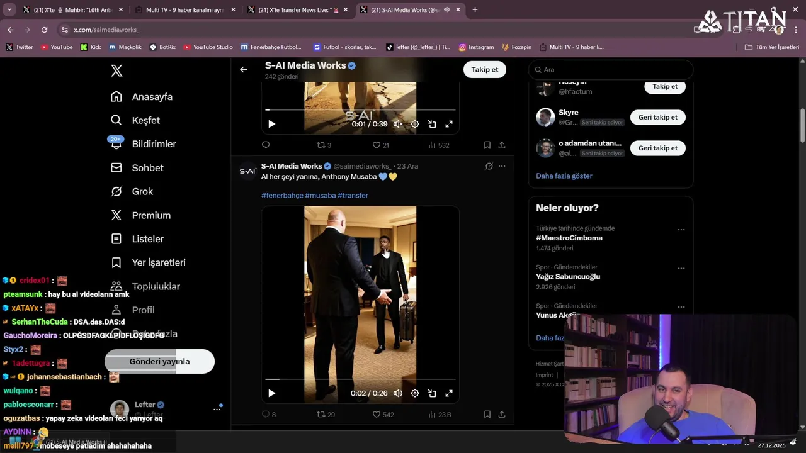Click #transfer hashtag
The image size is (806, 453).
tap(353, 196)
